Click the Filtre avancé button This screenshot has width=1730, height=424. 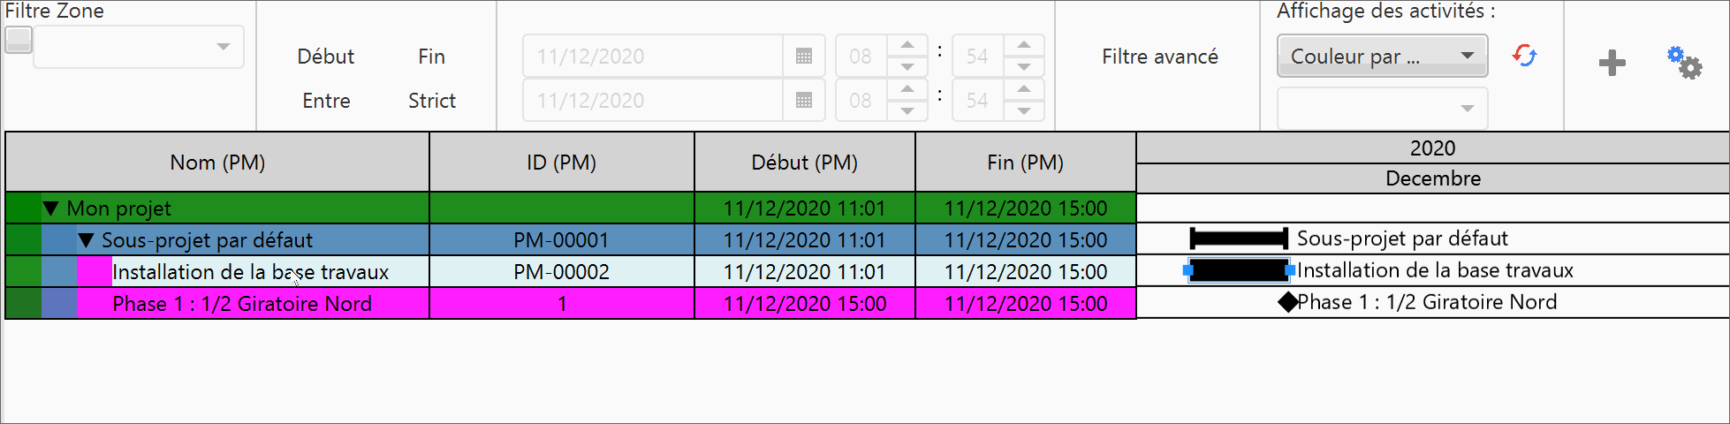click(x=1159, y=57)
